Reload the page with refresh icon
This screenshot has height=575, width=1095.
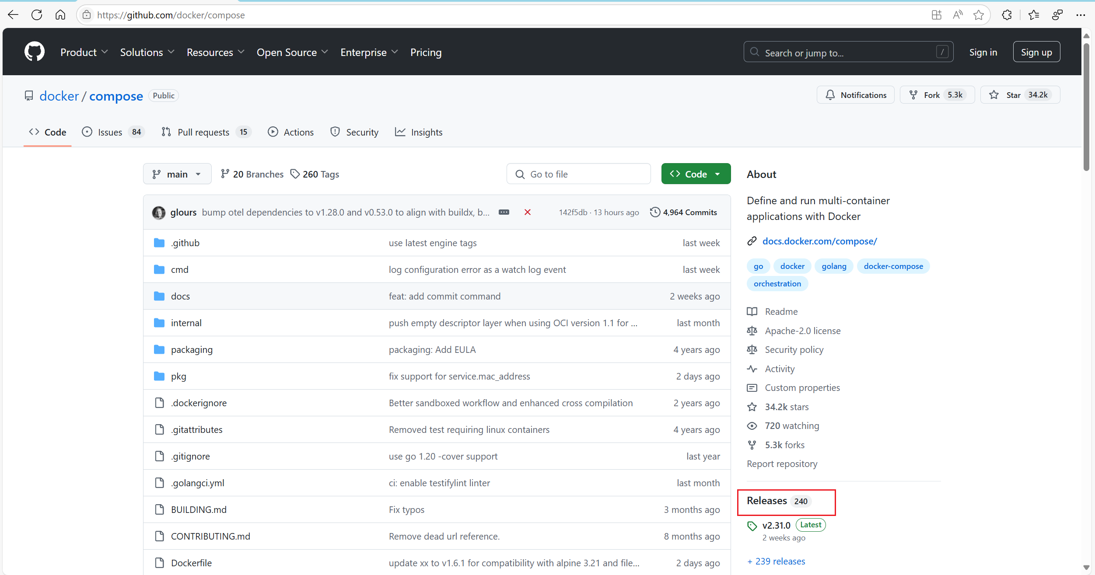coord(37,15)
